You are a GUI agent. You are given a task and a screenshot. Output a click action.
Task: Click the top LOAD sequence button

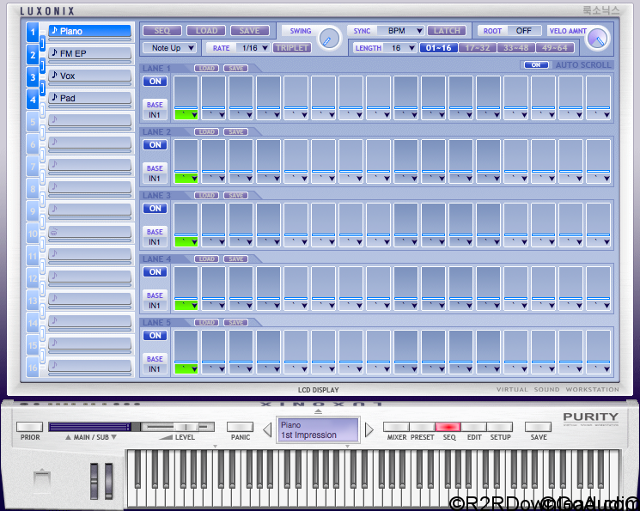click(206, 31)
